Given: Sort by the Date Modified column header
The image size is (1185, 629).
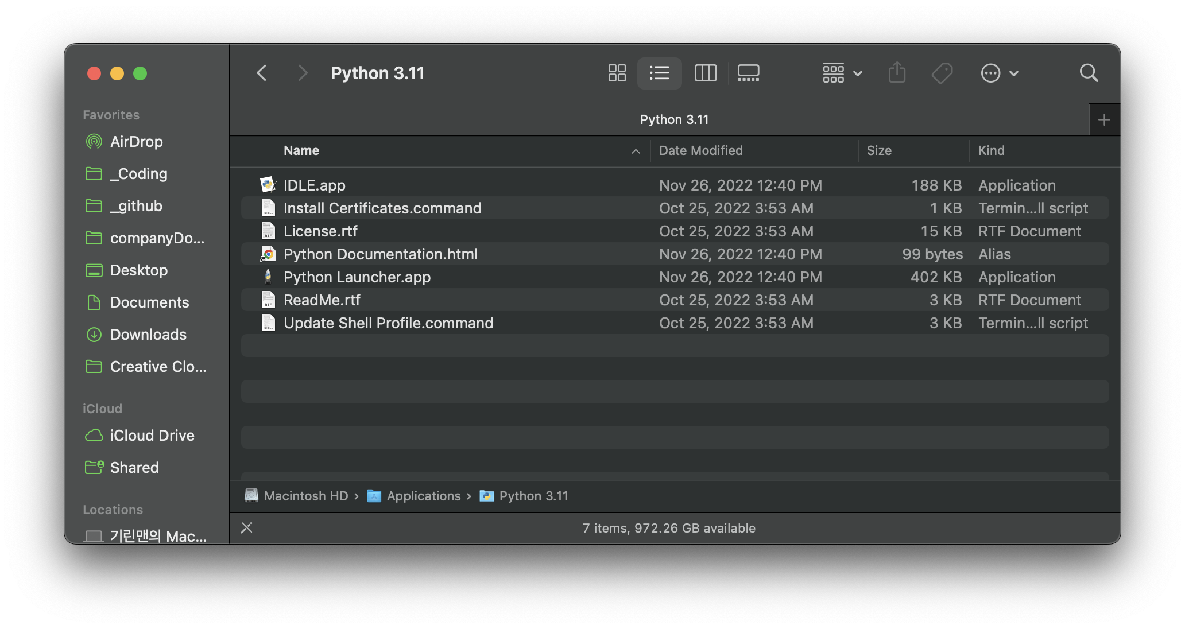Looking at the screenshot, I should (700, 150).
